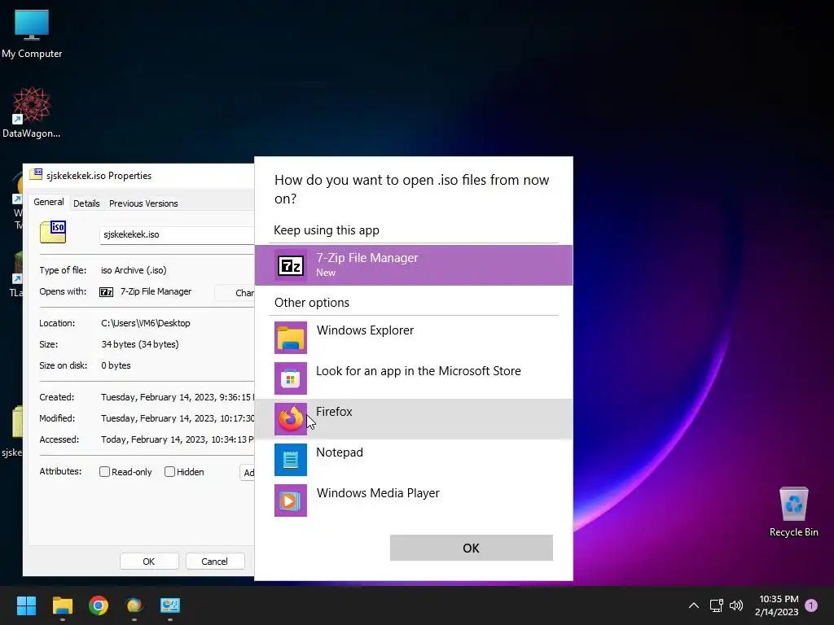The image size is (834, 625).
Task: Open notification badge in taskbar
Action: click(811, 605)
